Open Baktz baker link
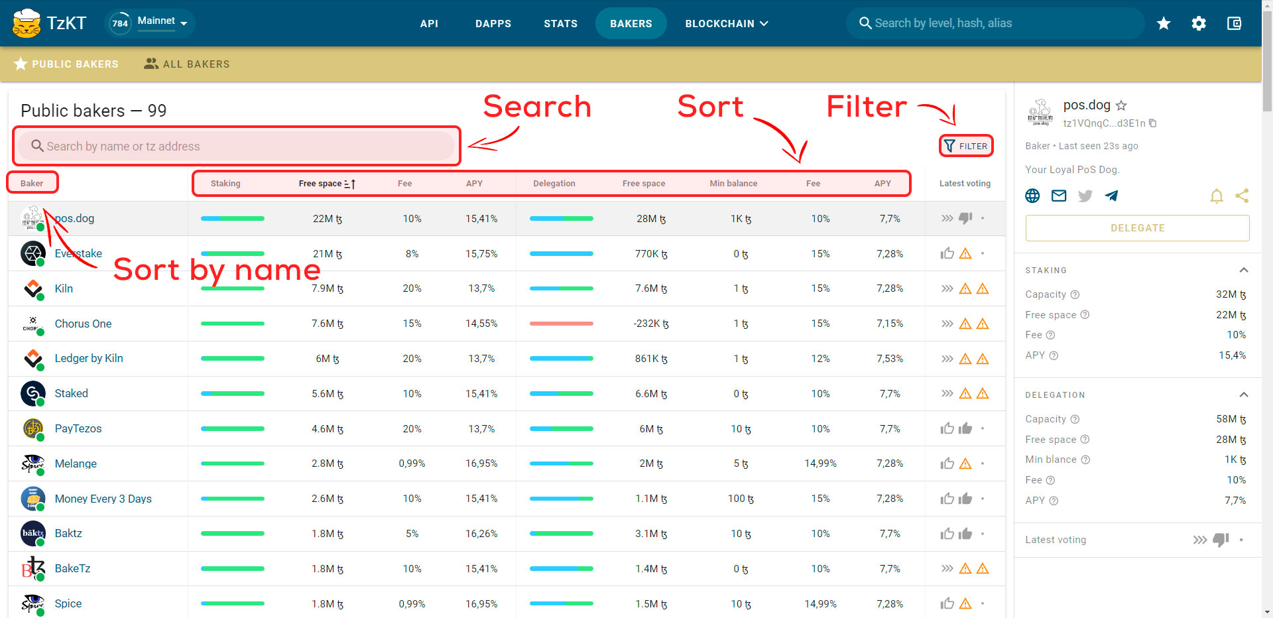1273x618 pixels. pos(68,533)
